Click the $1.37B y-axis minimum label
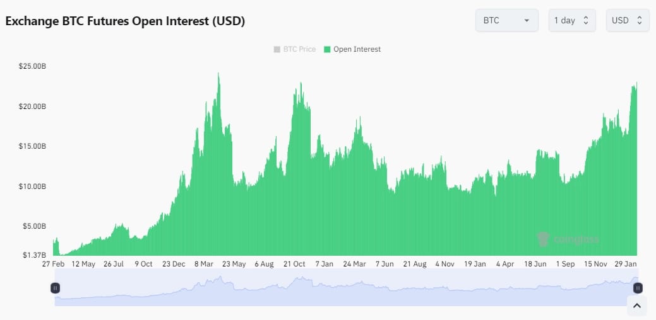The height and width of the screenshot is (320, 656). 33,255
